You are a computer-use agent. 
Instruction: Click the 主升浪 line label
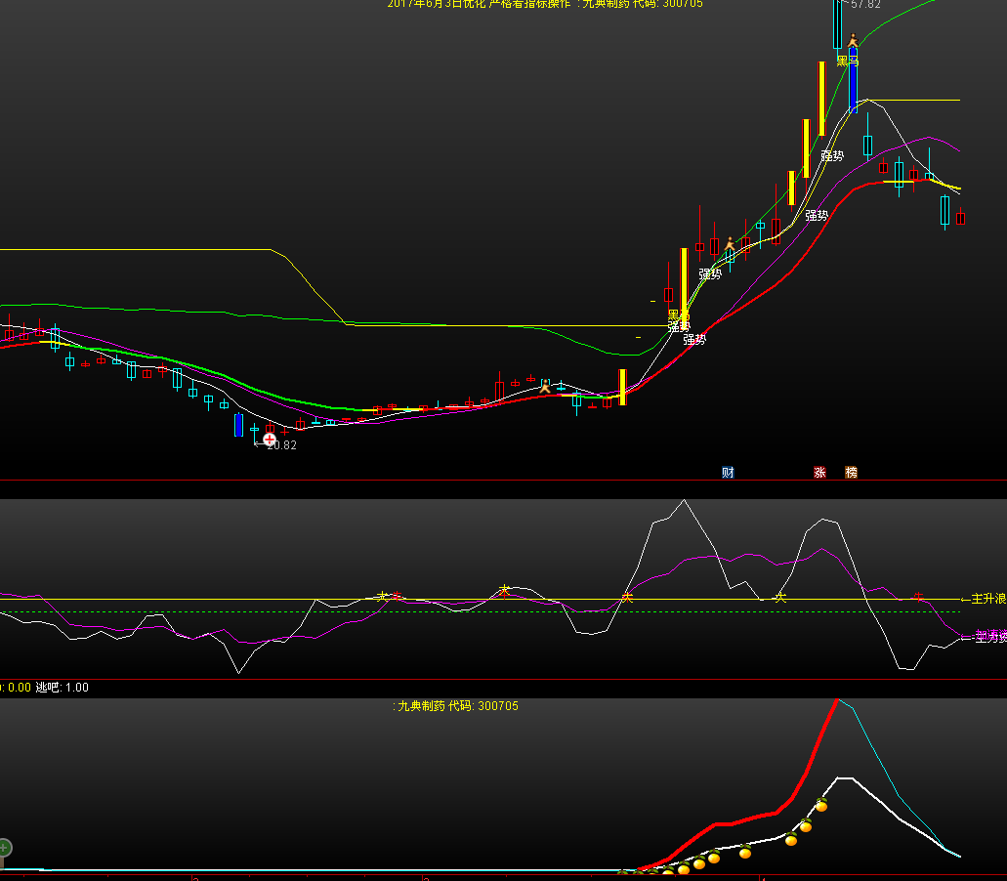(988, 599)
